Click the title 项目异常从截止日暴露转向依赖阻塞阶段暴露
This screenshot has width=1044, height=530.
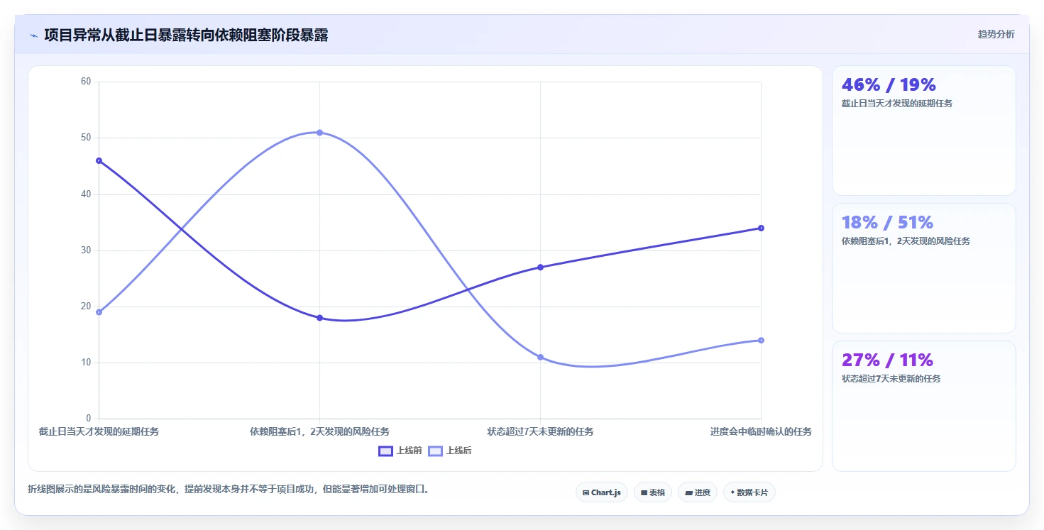click(x=186, y=35)
